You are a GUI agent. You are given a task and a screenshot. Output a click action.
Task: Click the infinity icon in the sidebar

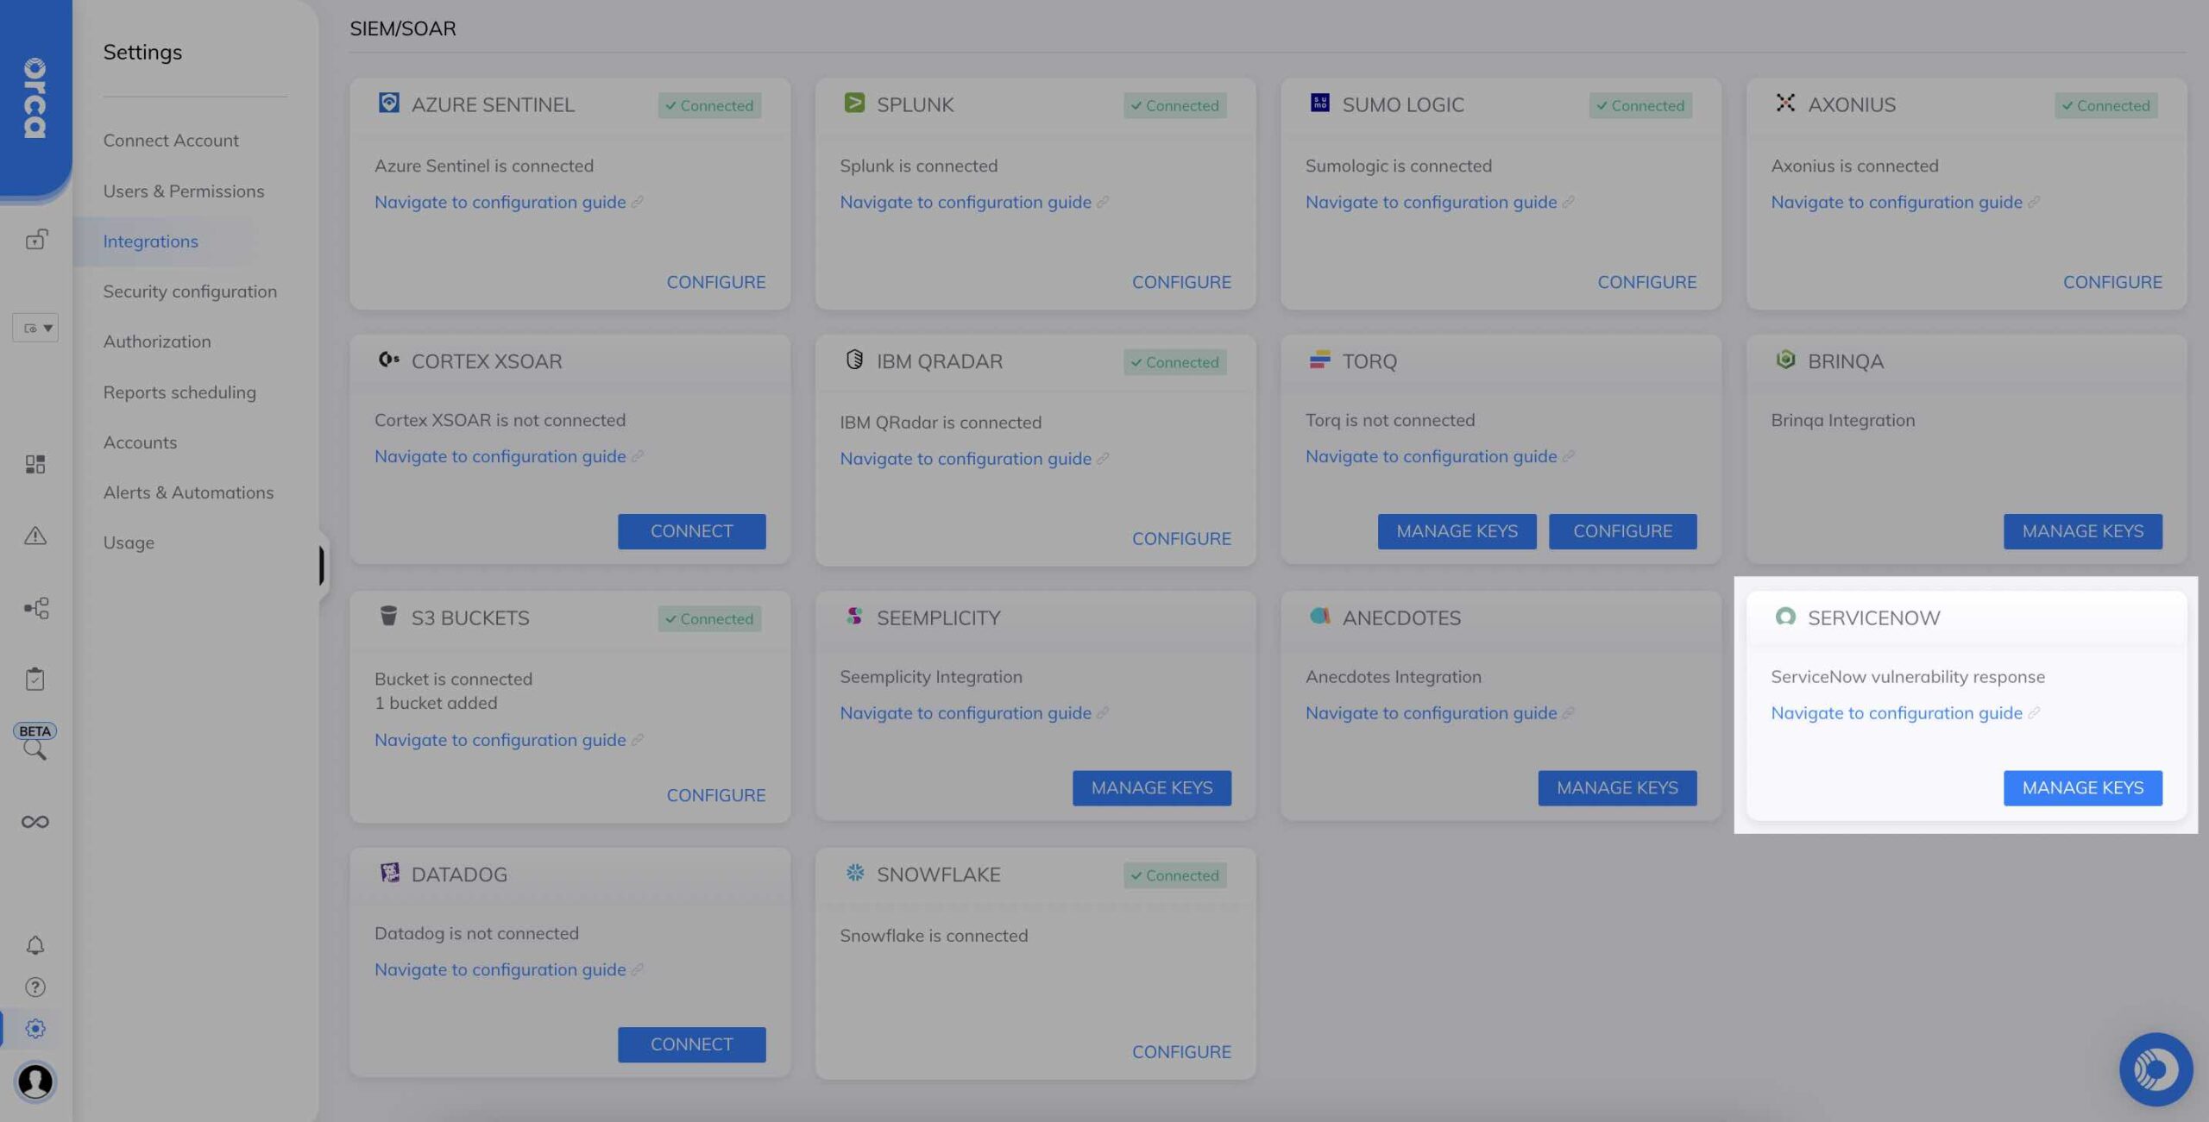tap(35, 821)
